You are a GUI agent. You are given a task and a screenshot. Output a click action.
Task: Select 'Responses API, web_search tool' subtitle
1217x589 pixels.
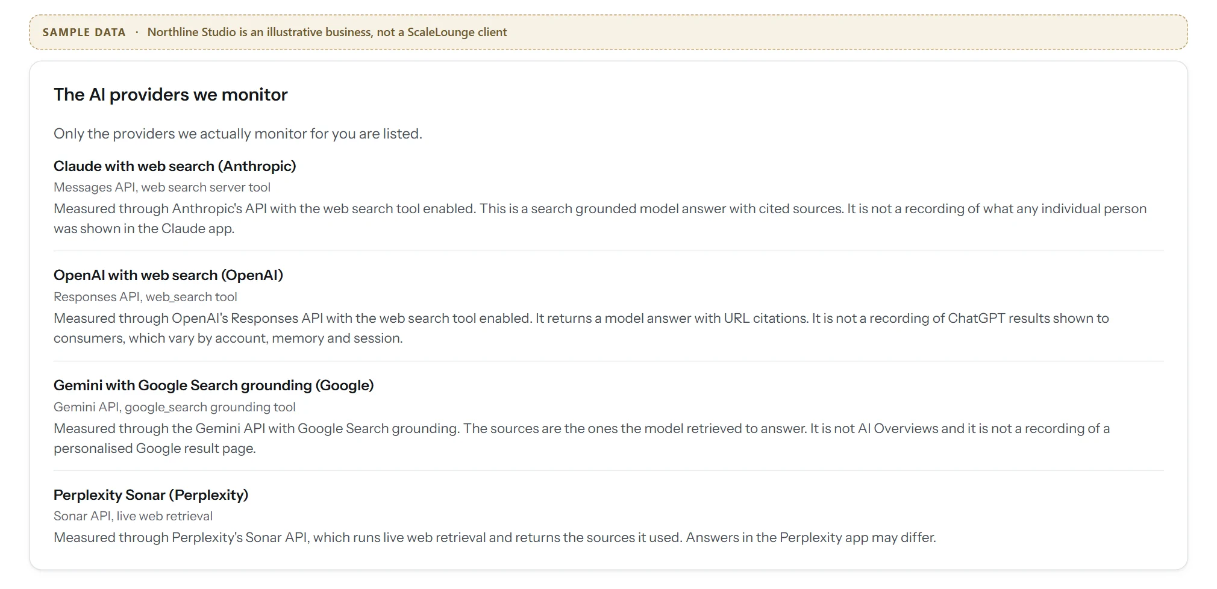point(145,297)
